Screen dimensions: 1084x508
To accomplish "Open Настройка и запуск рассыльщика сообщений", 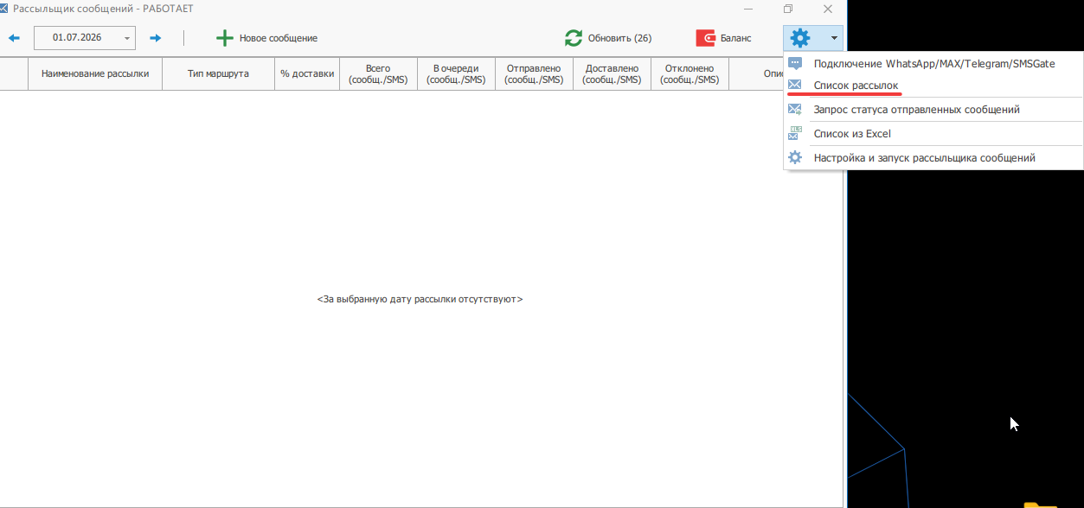I will point(933,158).
